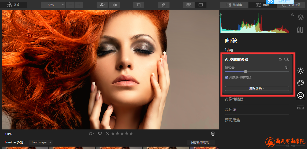The width and height of the screenshot is (307, 149).
Task: Zoom out with the minus button
Action: pyautogui.click(x=70, y=5)
